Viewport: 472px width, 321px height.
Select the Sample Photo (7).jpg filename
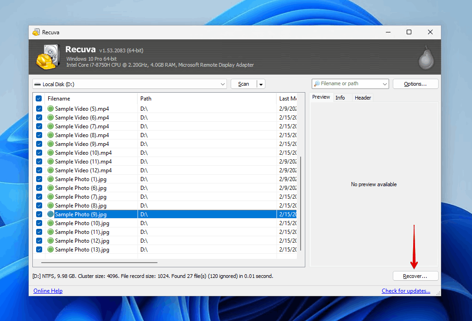81,197
